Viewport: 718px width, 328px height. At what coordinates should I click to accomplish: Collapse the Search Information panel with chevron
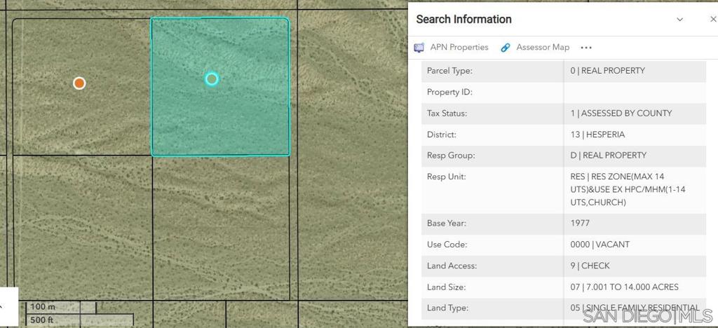point(679,20)
